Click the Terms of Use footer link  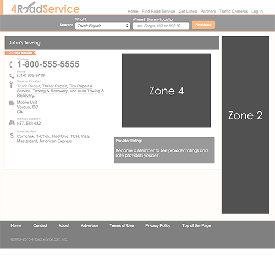point(122,226)
